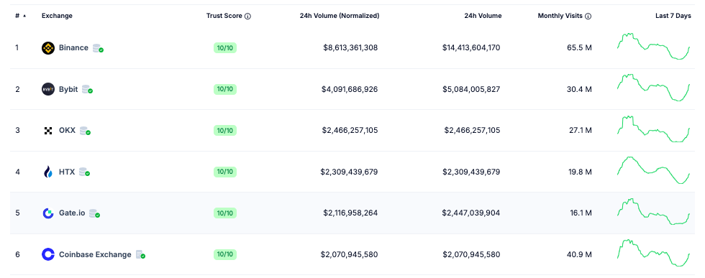
Task: Click the HTX flame logo icon
Action: 48,172
